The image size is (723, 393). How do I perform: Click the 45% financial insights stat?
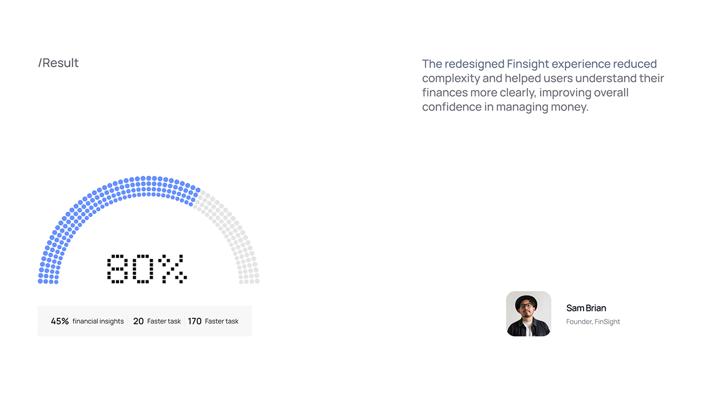click(x=87, y=321)
